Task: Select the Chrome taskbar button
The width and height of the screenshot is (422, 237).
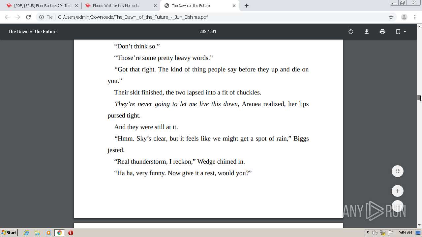Action: (x=60, y=233)
